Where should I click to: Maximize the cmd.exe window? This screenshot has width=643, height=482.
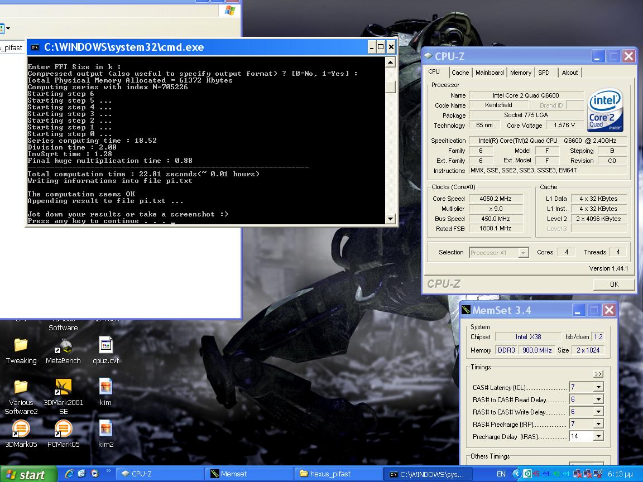[x=381, y=47]
